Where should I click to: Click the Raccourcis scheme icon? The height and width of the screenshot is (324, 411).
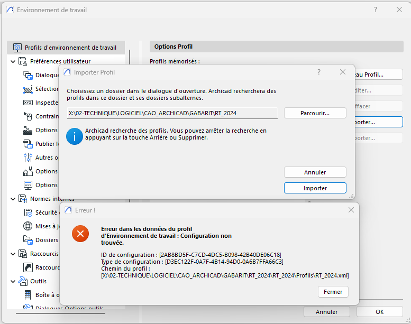pos(23,254)
